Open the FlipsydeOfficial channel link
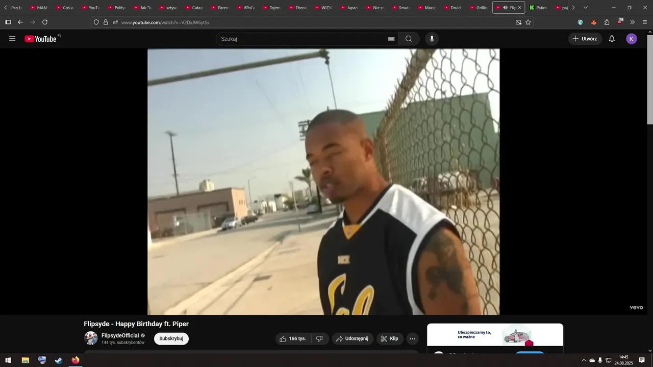653x367 pixels. [120, 335]
